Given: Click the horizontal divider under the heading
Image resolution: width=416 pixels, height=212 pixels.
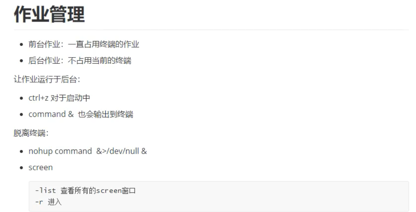Looking at the screenshot, I should [x=211, y=30].
